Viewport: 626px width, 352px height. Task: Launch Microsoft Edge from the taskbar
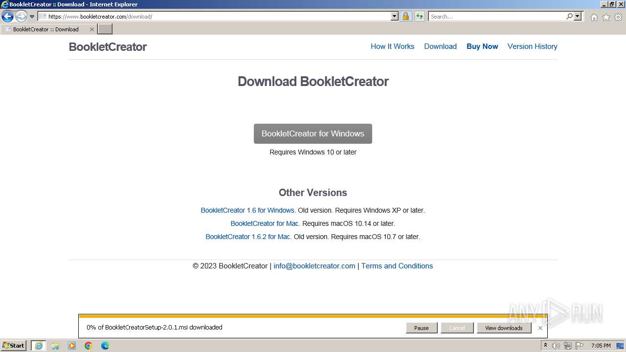105,346
